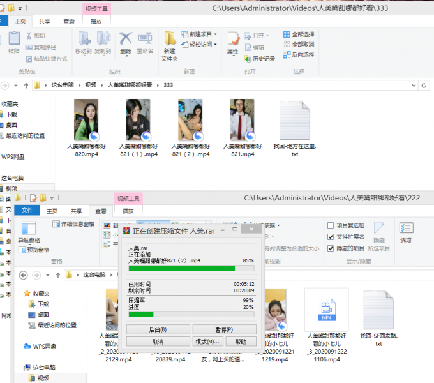This screenshot has height=383, width=434.
Task: Toggle the 文件扩展名 (File name extensions) checkbox
Action: pyautogui.click(x=330, y=237)
